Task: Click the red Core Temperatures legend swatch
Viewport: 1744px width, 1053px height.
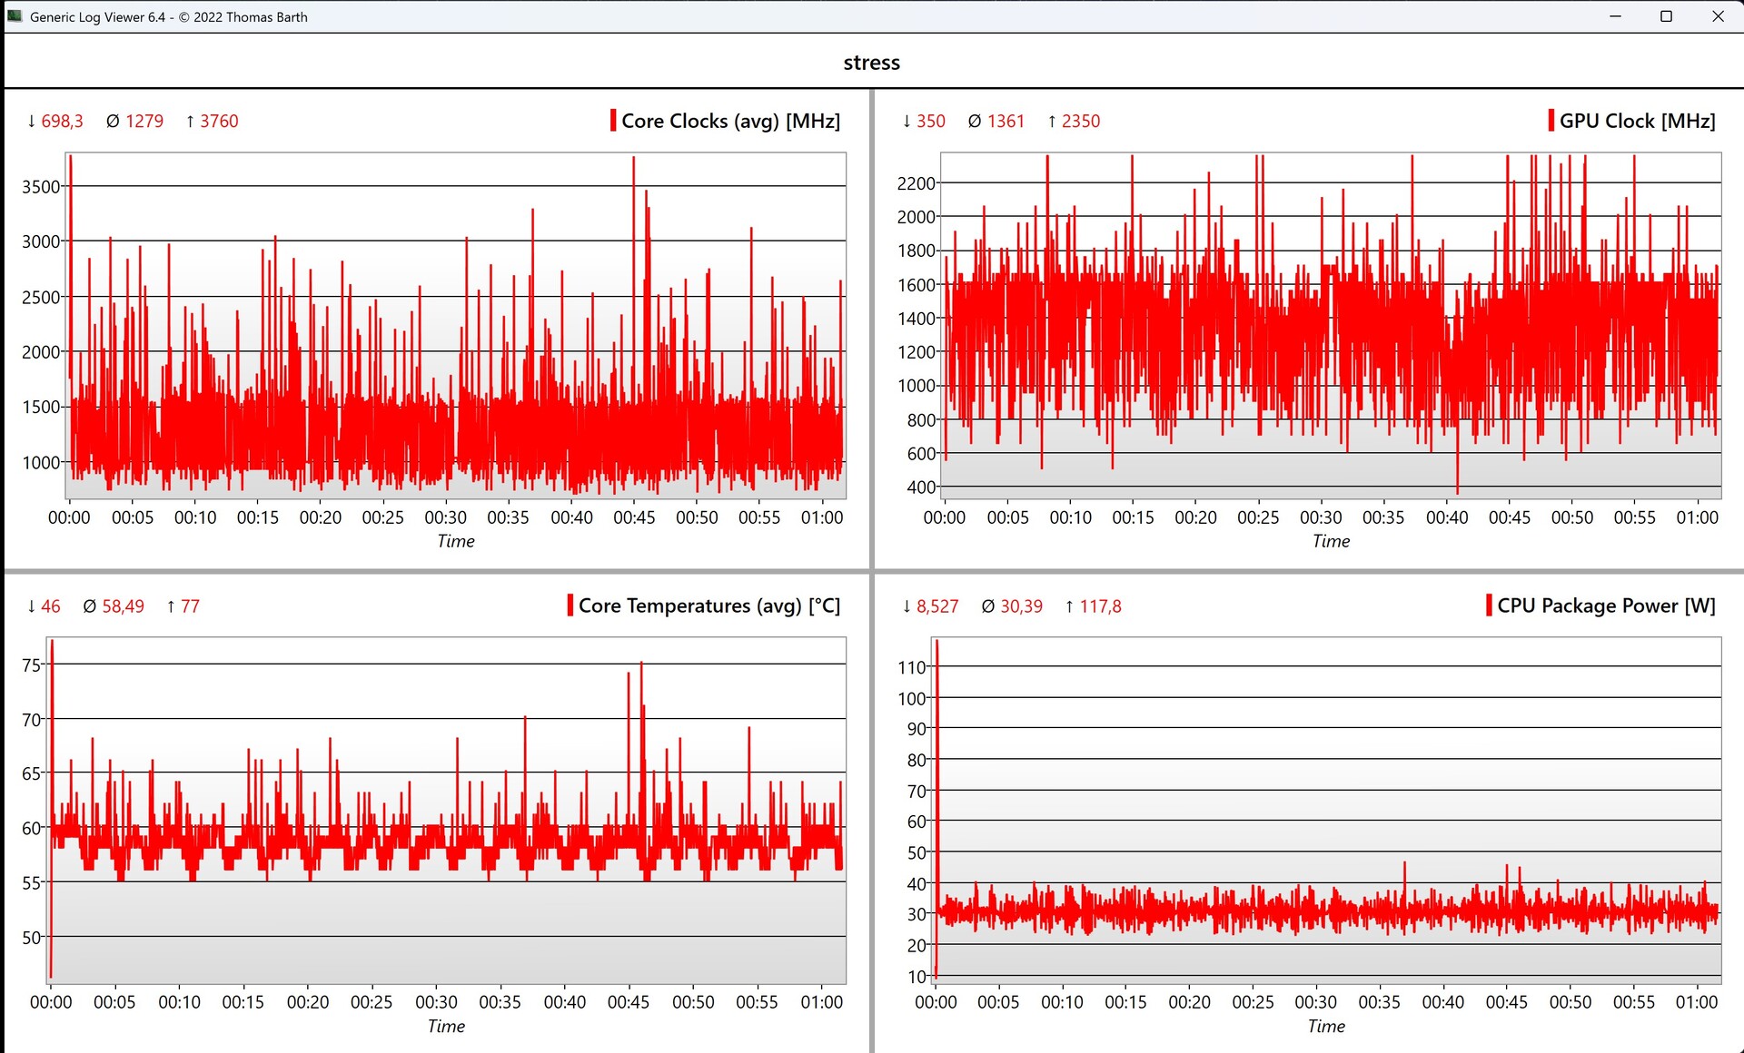Action: (x=570, y=605)
